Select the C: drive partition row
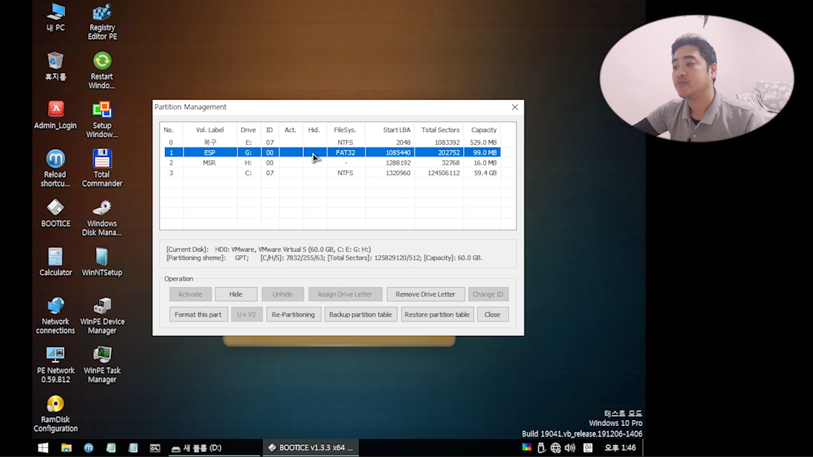 click(x=332, y=173)
